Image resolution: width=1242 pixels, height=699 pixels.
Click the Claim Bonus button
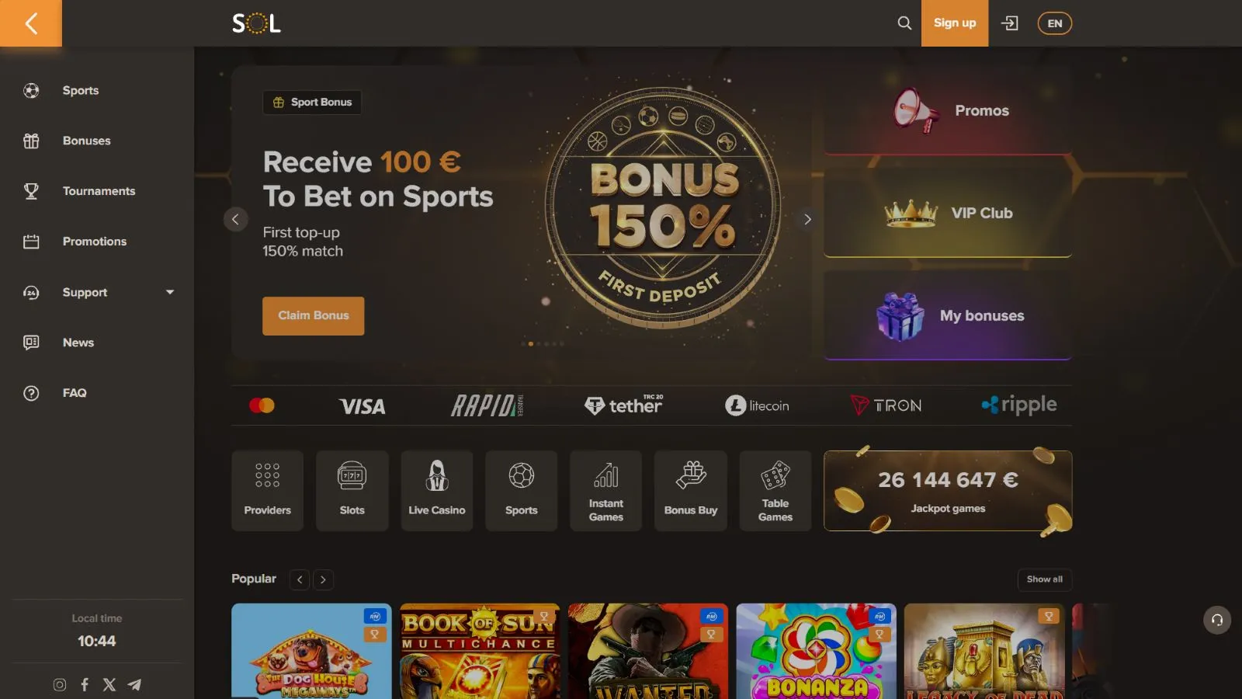[x=313, y=316]
